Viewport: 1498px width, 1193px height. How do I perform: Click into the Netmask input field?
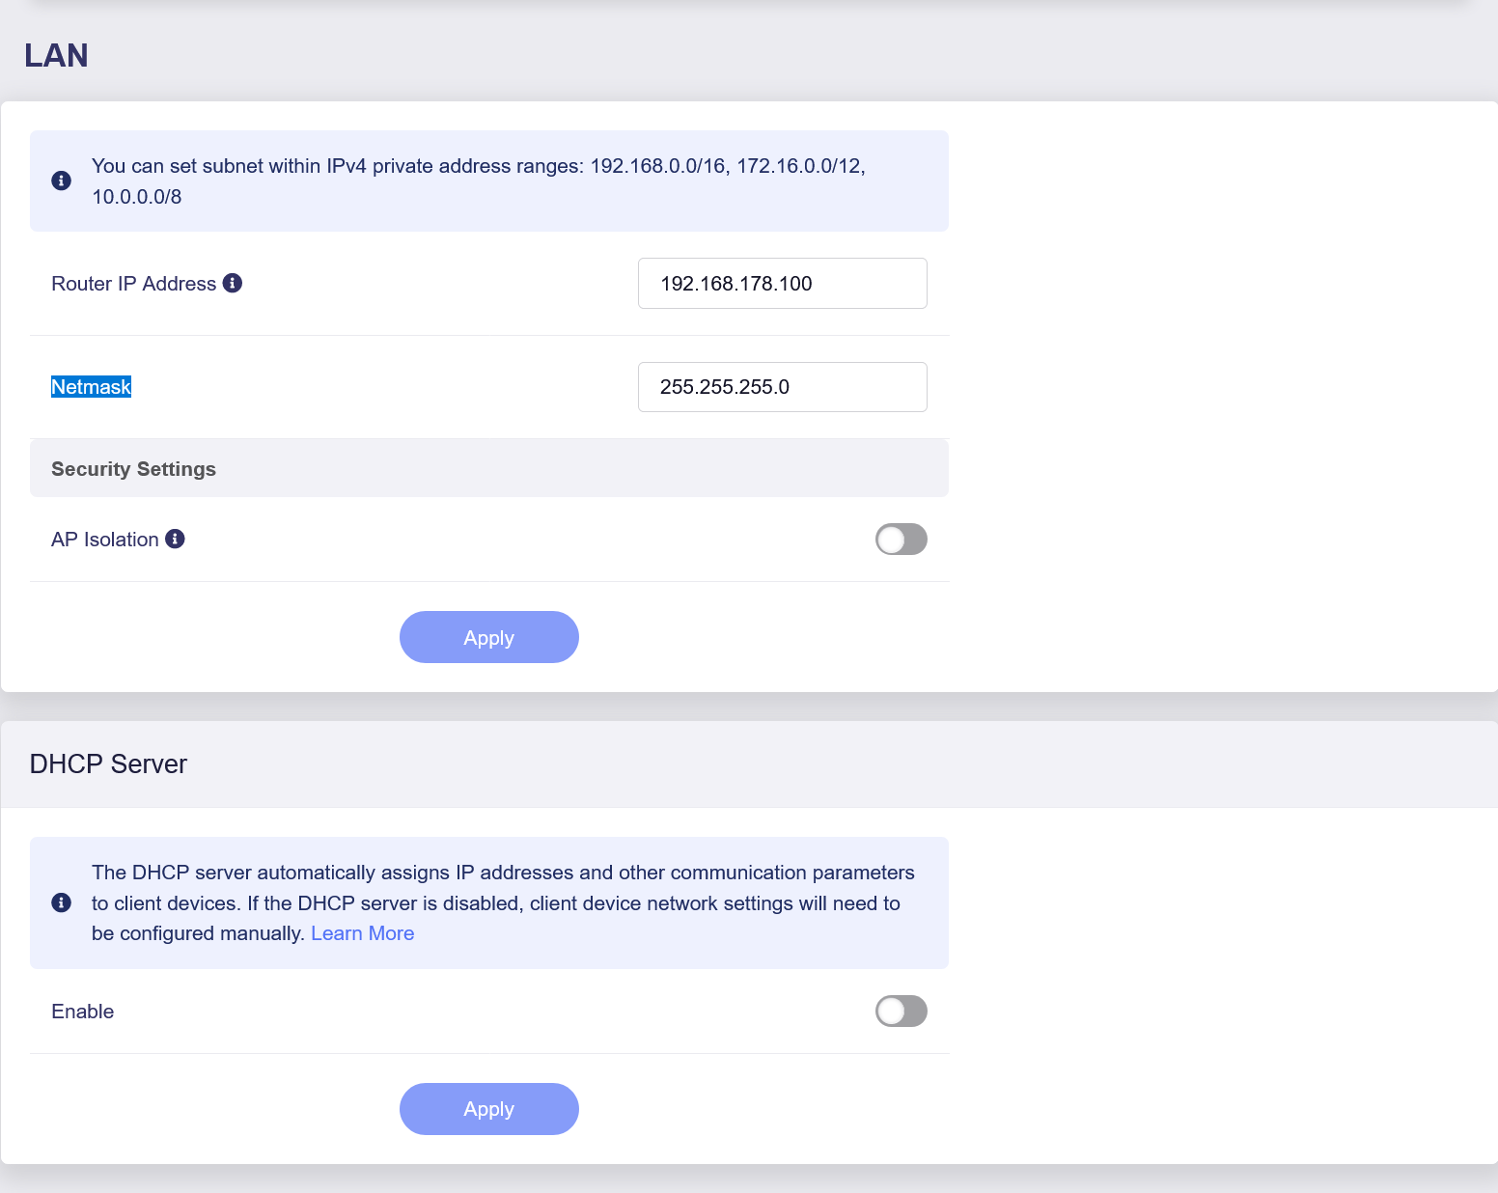pyautogui.click(x=782, y=387)
